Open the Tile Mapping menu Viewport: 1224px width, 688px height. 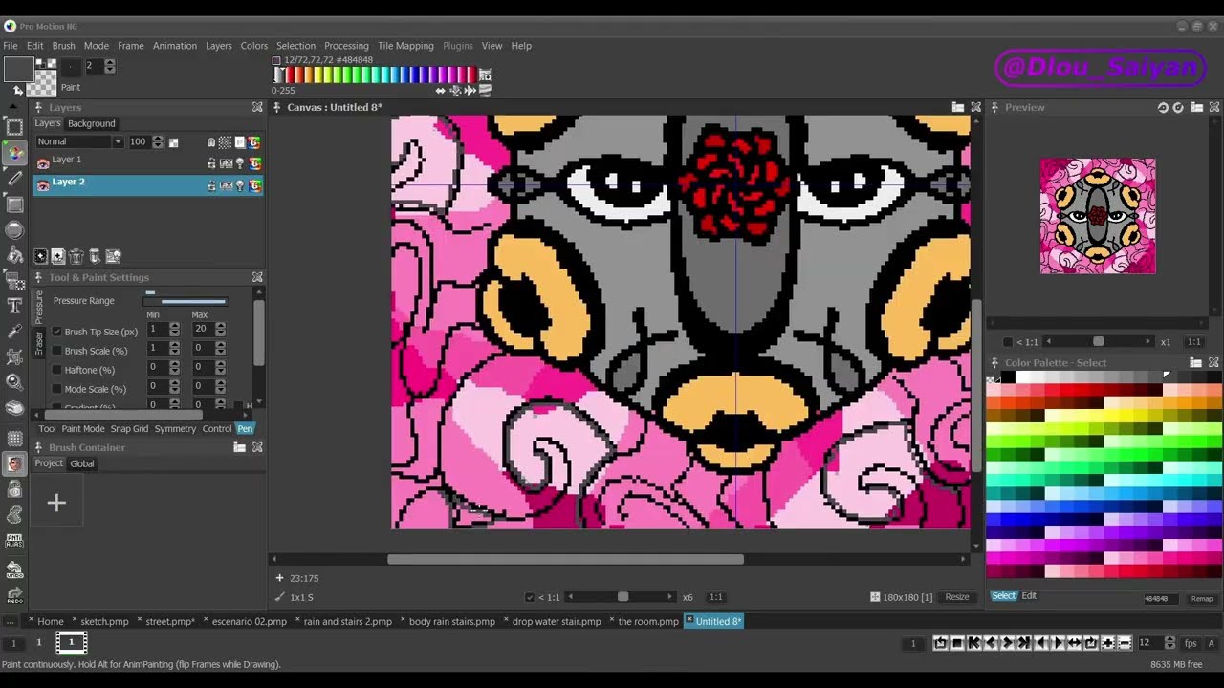[405, 46]
